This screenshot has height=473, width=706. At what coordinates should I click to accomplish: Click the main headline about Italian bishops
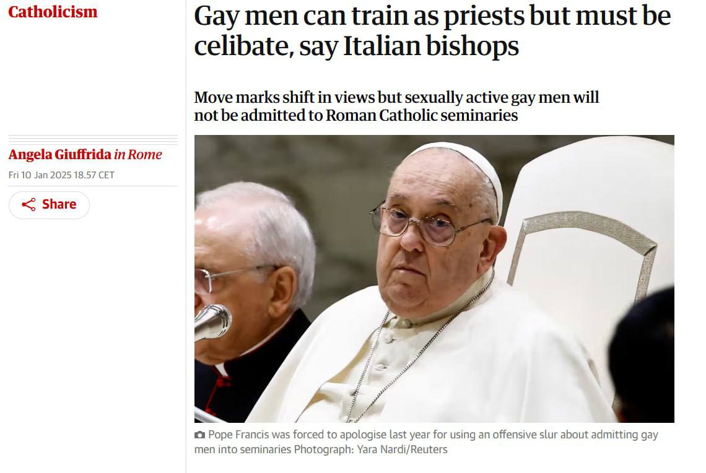click(432, 30)
